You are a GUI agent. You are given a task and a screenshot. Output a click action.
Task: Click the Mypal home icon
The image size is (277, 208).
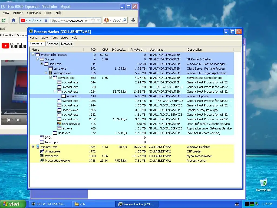point(14,20)
